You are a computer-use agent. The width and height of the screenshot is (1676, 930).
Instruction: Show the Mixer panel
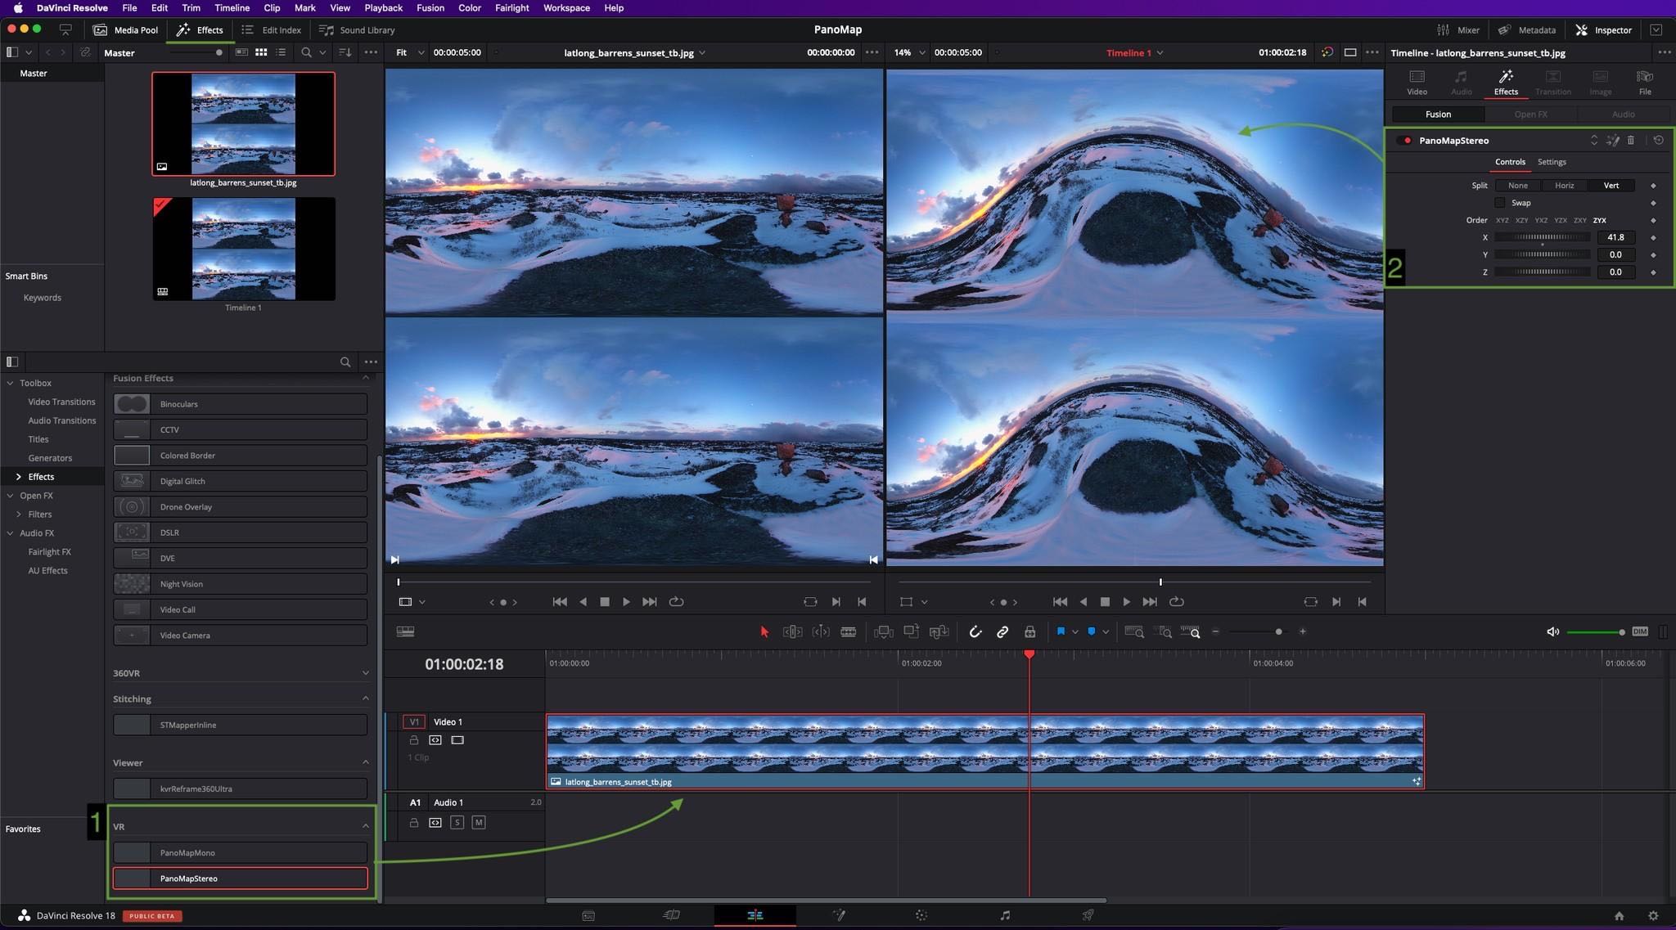[x=1458, y=30]
